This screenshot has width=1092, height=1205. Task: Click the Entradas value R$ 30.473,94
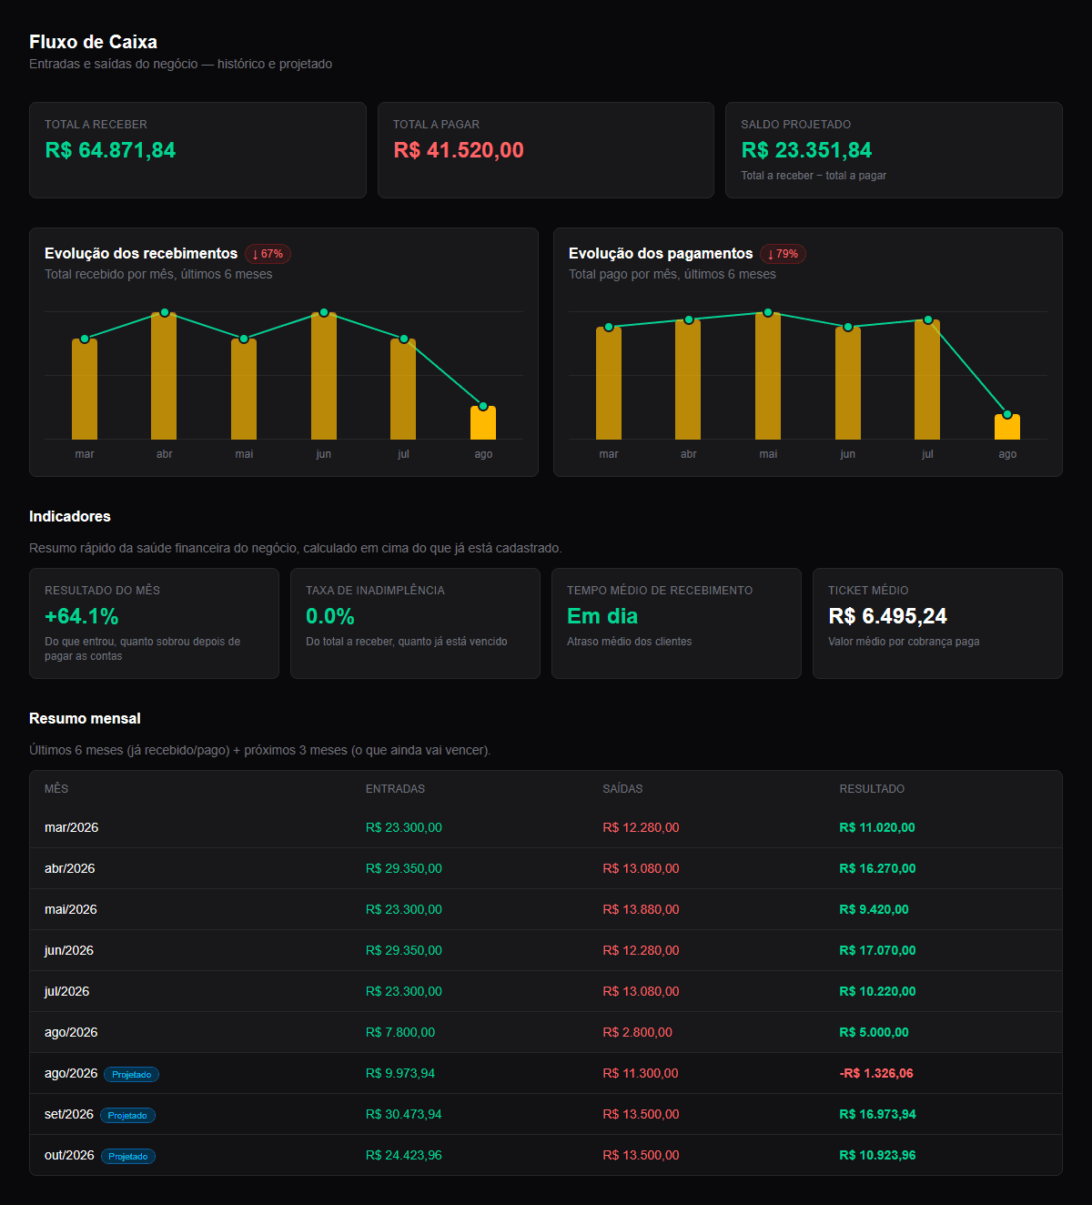pos(404,1114)
